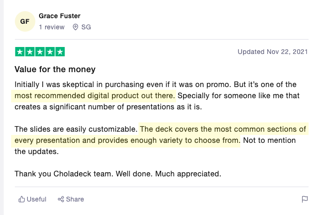Click the fifth green rating star

tap(60, 52)
